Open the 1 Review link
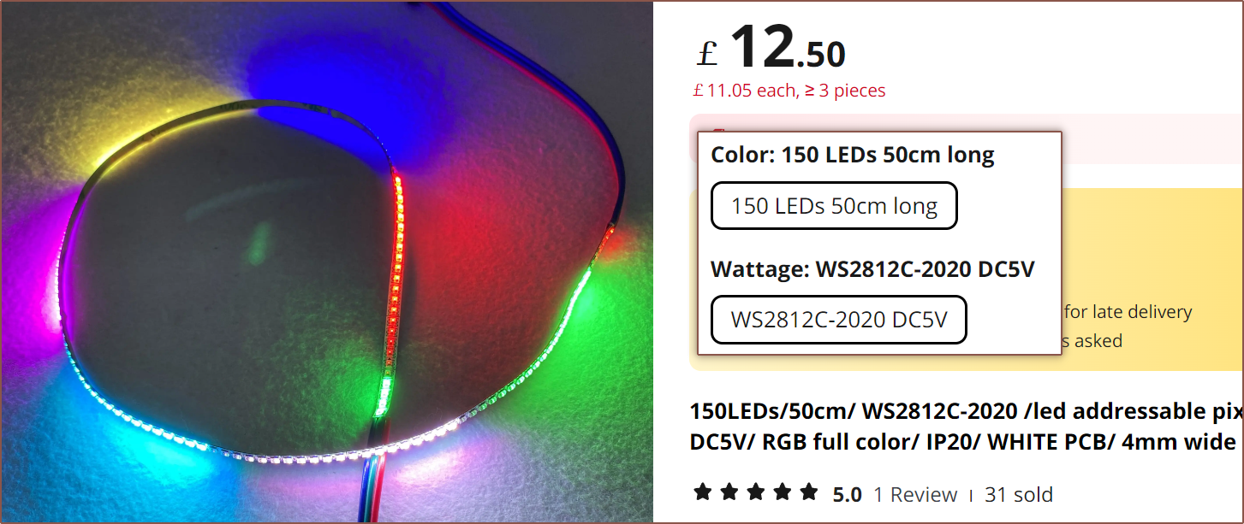Image resolution: width=1244 pixels, height=524 pixels. [x=915, y=494]
